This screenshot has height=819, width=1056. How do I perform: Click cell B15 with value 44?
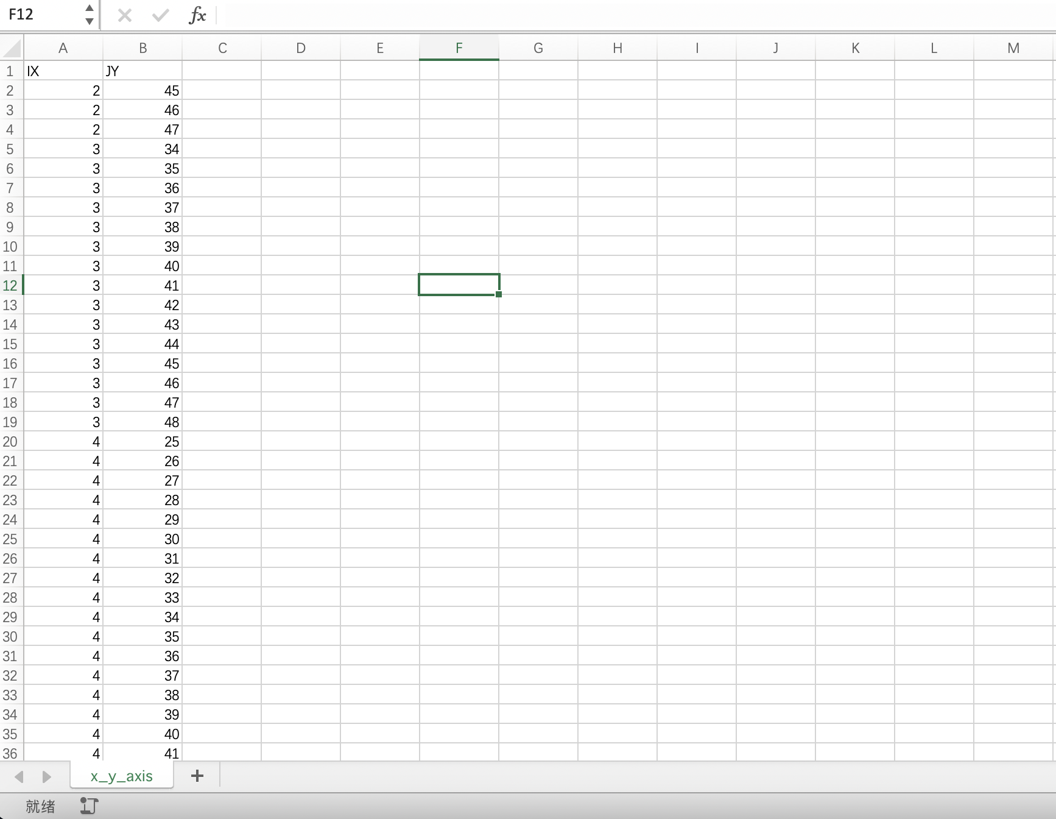coord(143,344)
